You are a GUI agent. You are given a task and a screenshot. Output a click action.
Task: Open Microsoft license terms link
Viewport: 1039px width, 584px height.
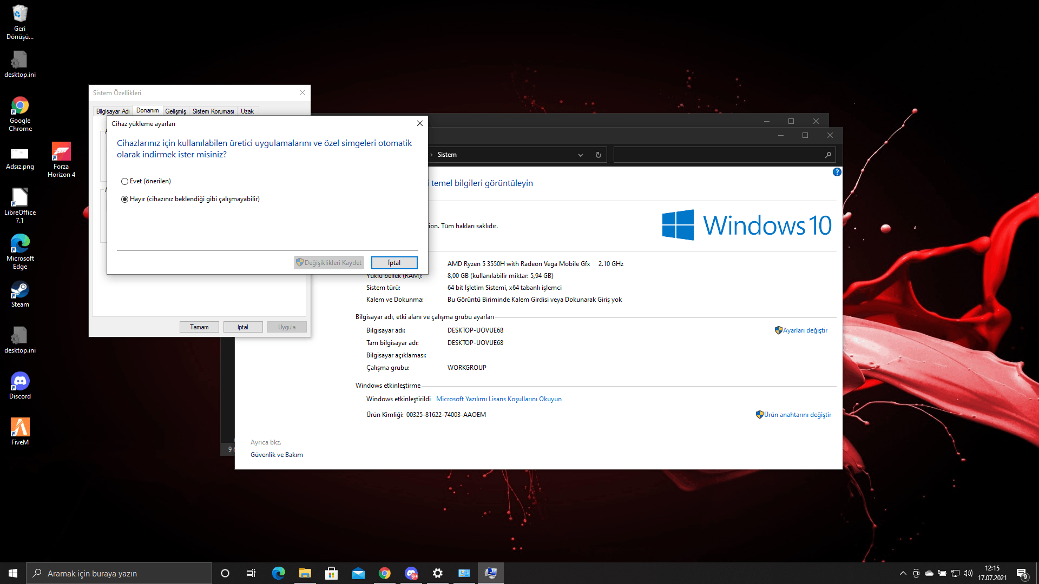tap(498, 399)
